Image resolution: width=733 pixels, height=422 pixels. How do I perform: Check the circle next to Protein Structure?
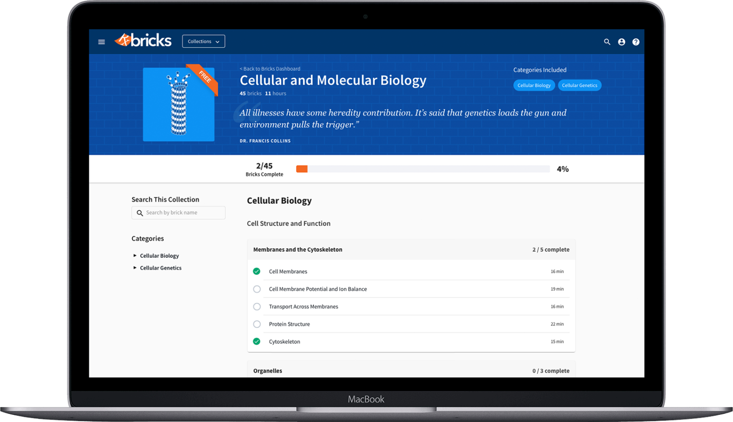257,324
